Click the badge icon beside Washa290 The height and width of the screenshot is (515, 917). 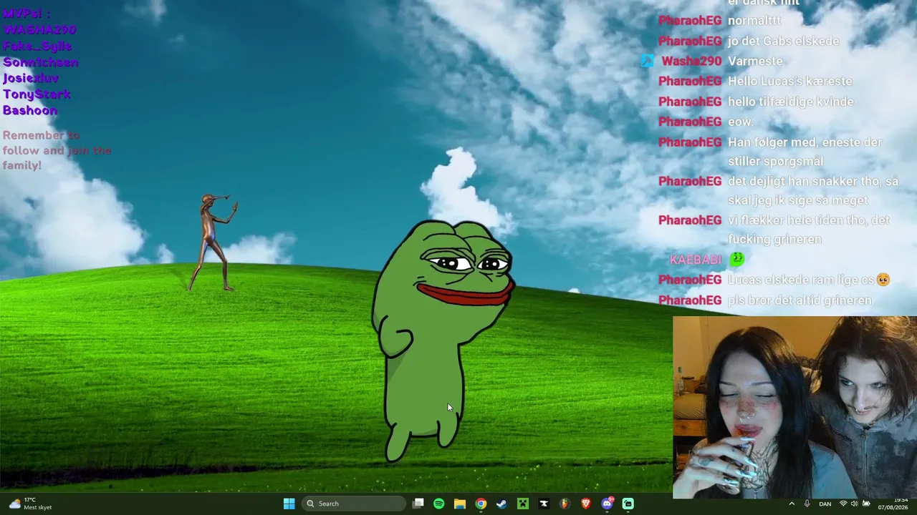pyautogui.click(x=648, y=62)
